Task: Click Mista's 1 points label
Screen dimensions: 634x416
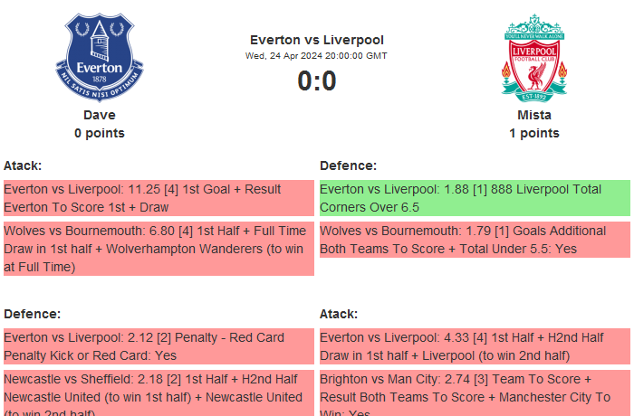Action: [534, 133]
